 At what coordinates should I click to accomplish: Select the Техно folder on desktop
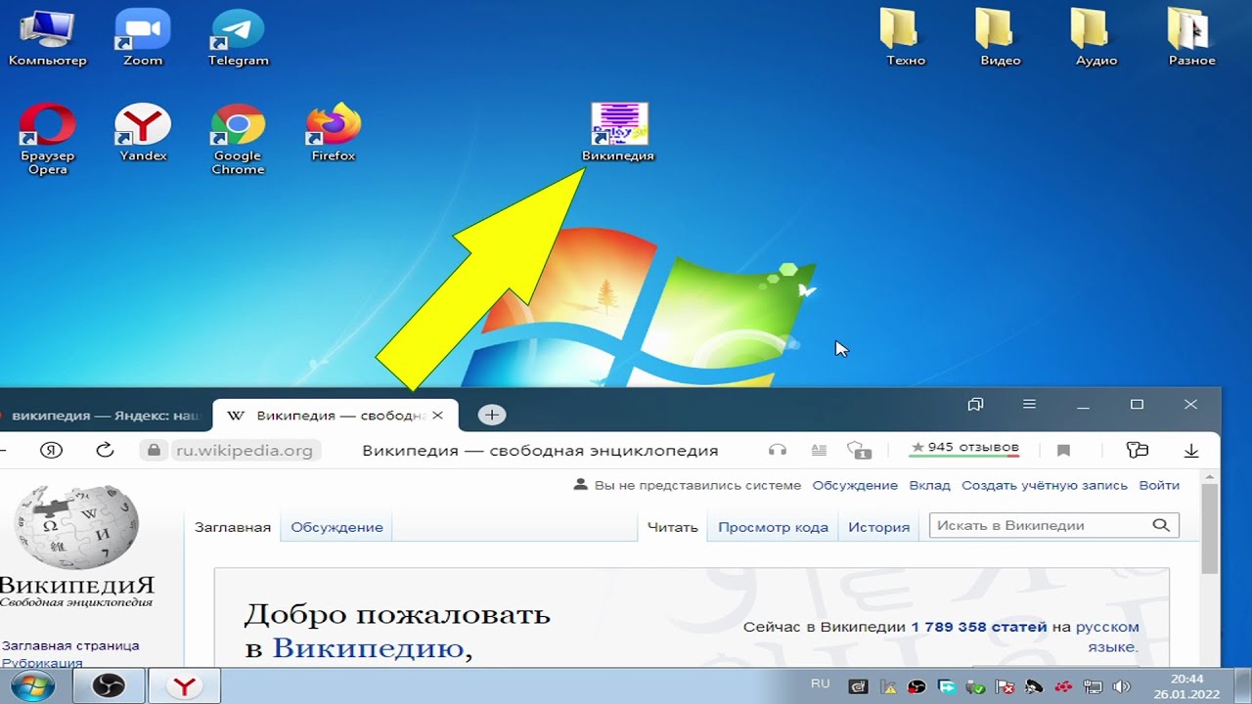[906, 39]
